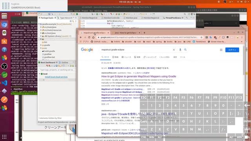Open Google's ショッピング results tab

(x=150, y=57)
